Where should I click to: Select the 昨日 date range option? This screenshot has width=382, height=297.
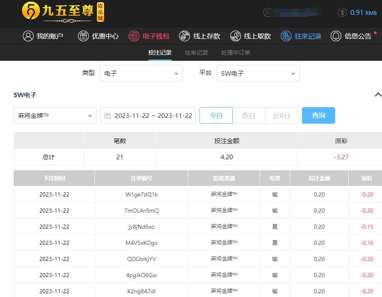tap(248, 115)
